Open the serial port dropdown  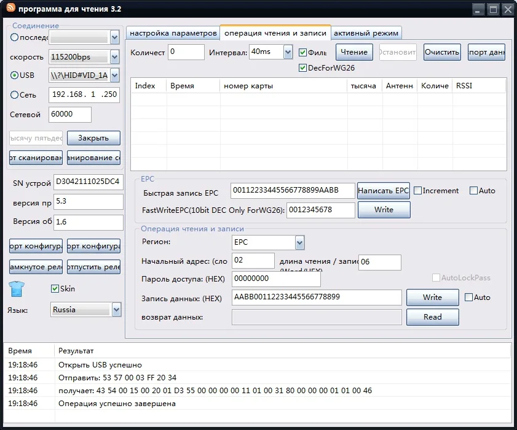114,37
